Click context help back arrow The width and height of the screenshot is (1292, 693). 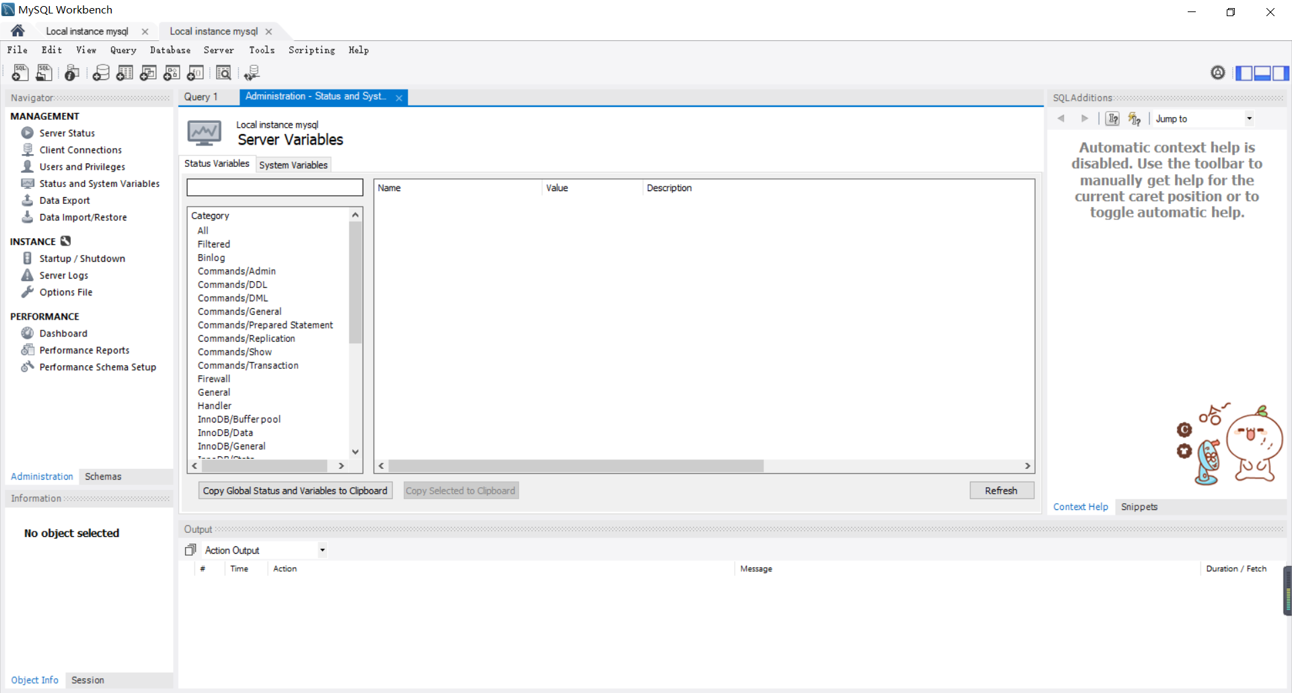tap(1061, 118)
